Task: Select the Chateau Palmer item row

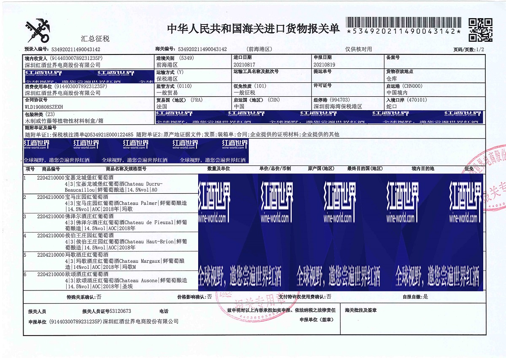Action: (x=110, y=203)
